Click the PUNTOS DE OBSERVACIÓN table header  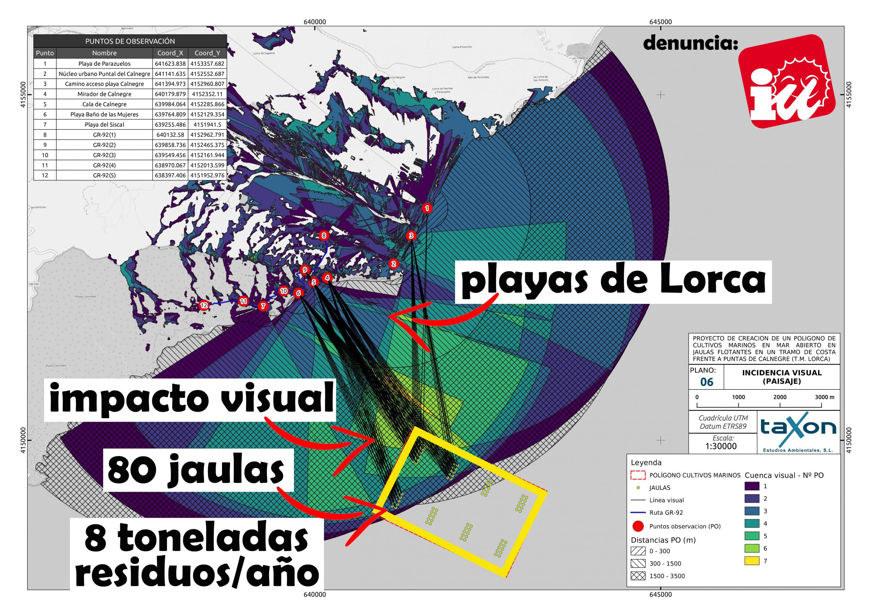tap(130, 41)
